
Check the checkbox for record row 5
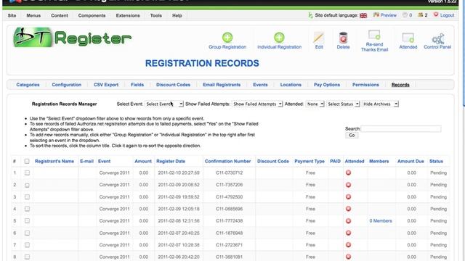(27, 220)
